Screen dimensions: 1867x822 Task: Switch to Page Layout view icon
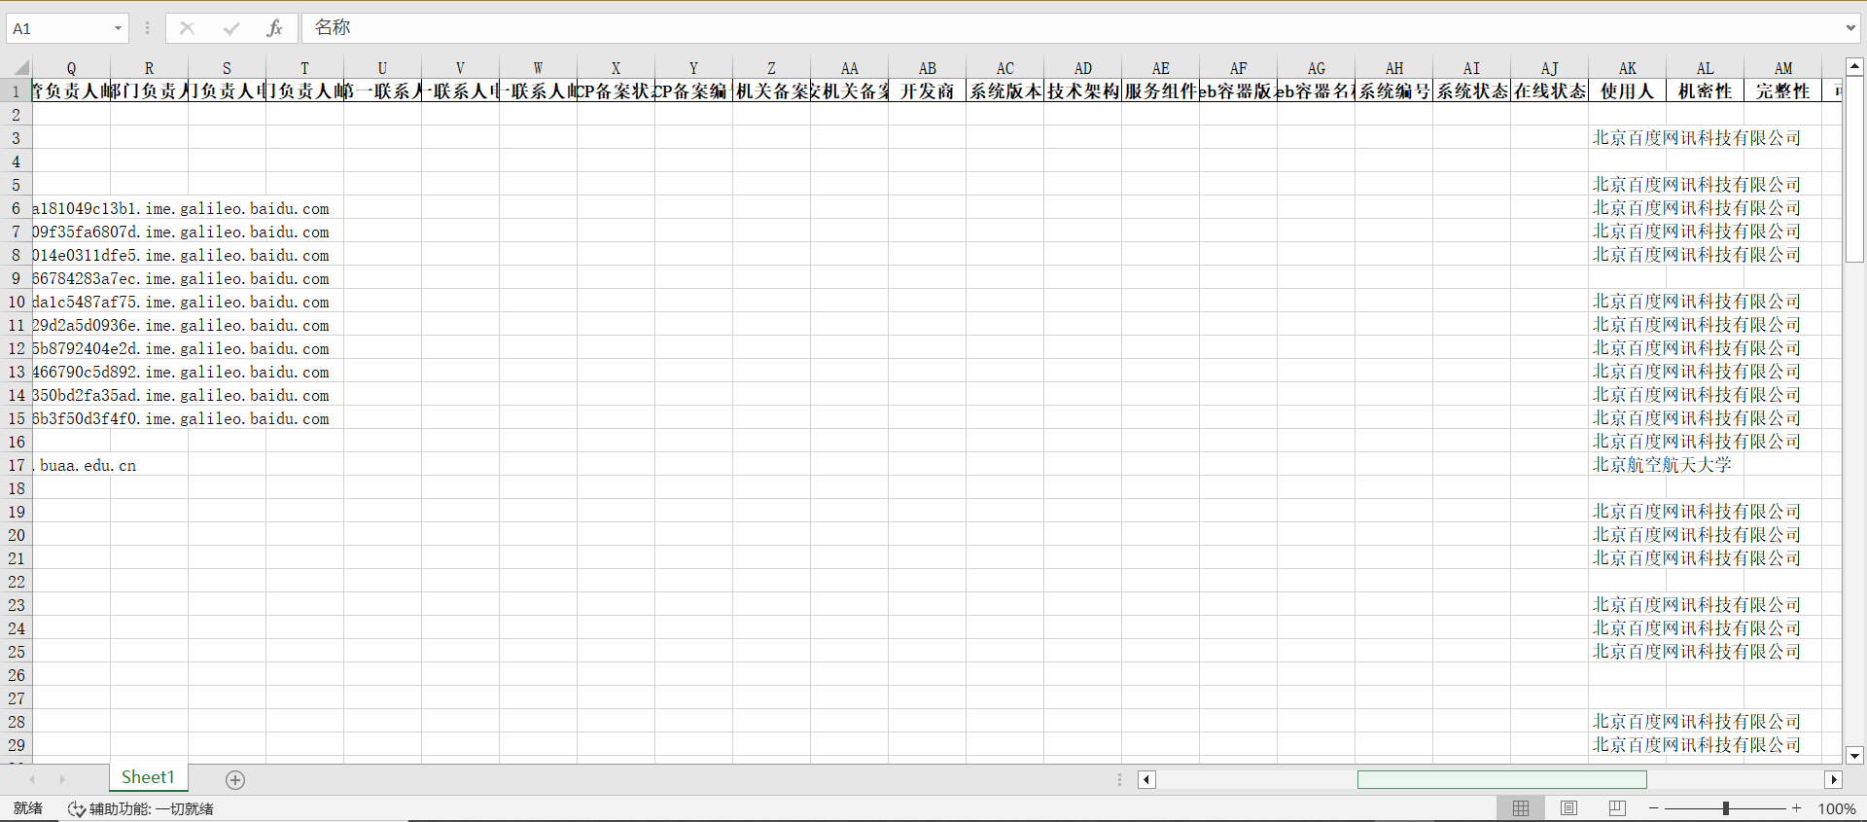pos(1568,808)
